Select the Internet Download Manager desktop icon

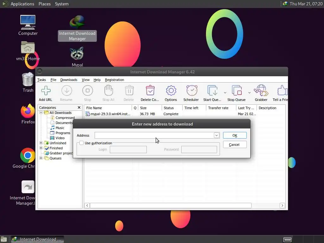pos(77,22)
